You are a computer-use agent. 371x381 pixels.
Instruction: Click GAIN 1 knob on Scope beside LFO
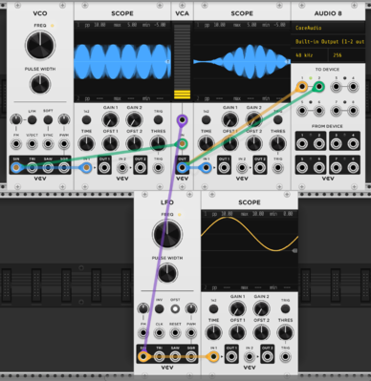(237, 308)
